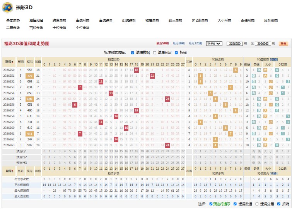
Task: Click red 和值 cell 21 in row 2026251
Action: [152, 76]
